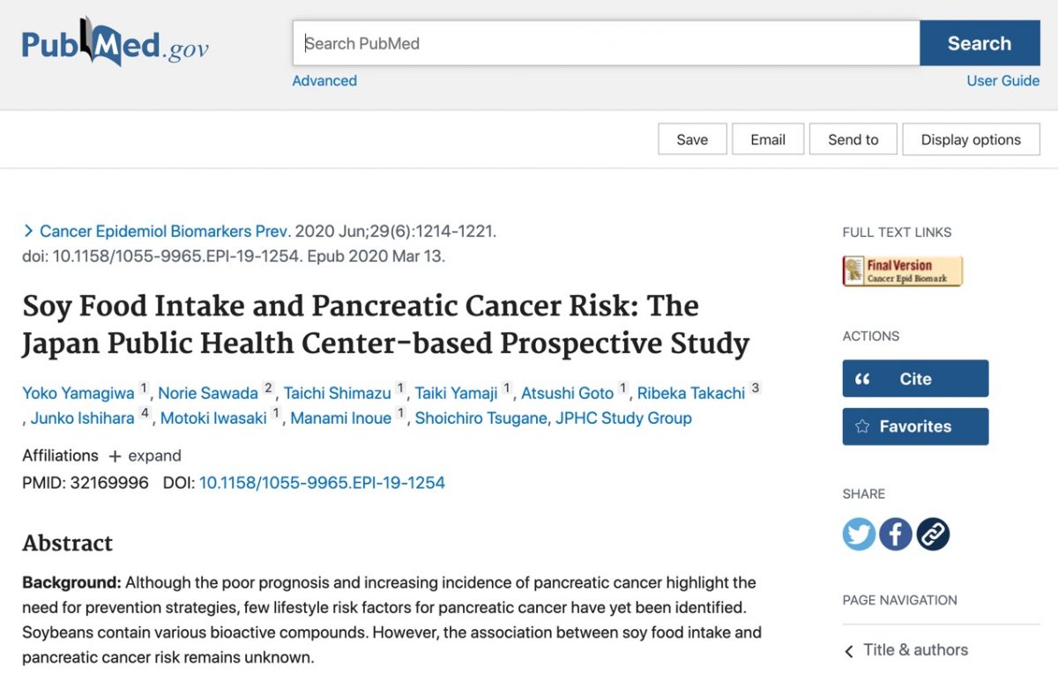The image size is (1058, 673).
Task: Expand the Cancer Epidemiol Biomarkers Prev journal menu
Action: 156,232
